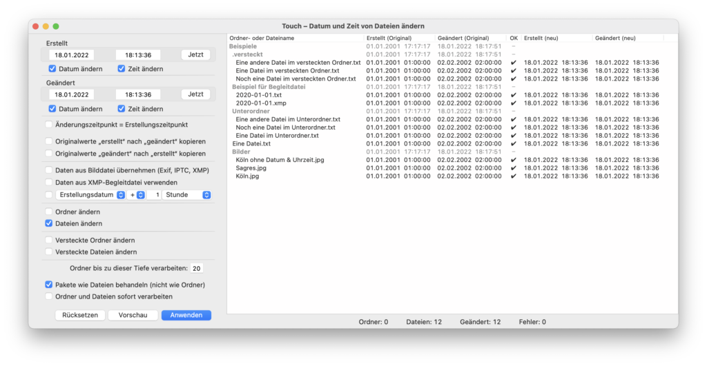The width and height of the screenshot is (707, 366).
Task: Select Köln ohne Datum & Uhrzeit.jpg
Action: tap(453, 160)
